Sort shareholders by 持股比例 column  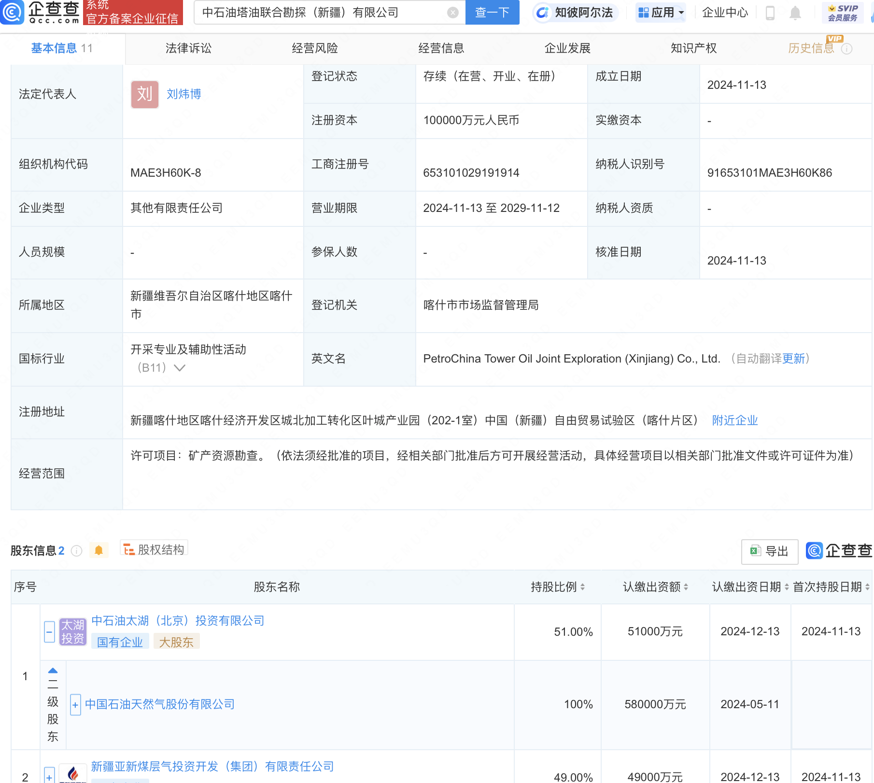point(558,587)
